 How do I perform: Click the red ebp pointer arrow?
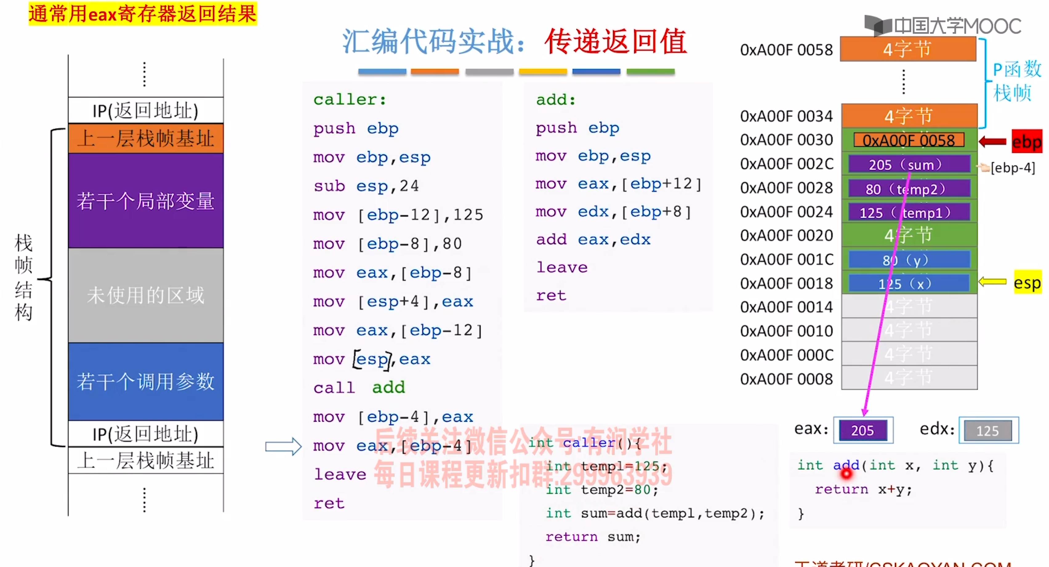pyautogui.click(x=992, y=141)
